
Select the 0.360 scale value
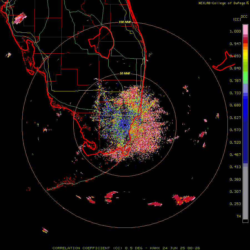coord(235,179)
